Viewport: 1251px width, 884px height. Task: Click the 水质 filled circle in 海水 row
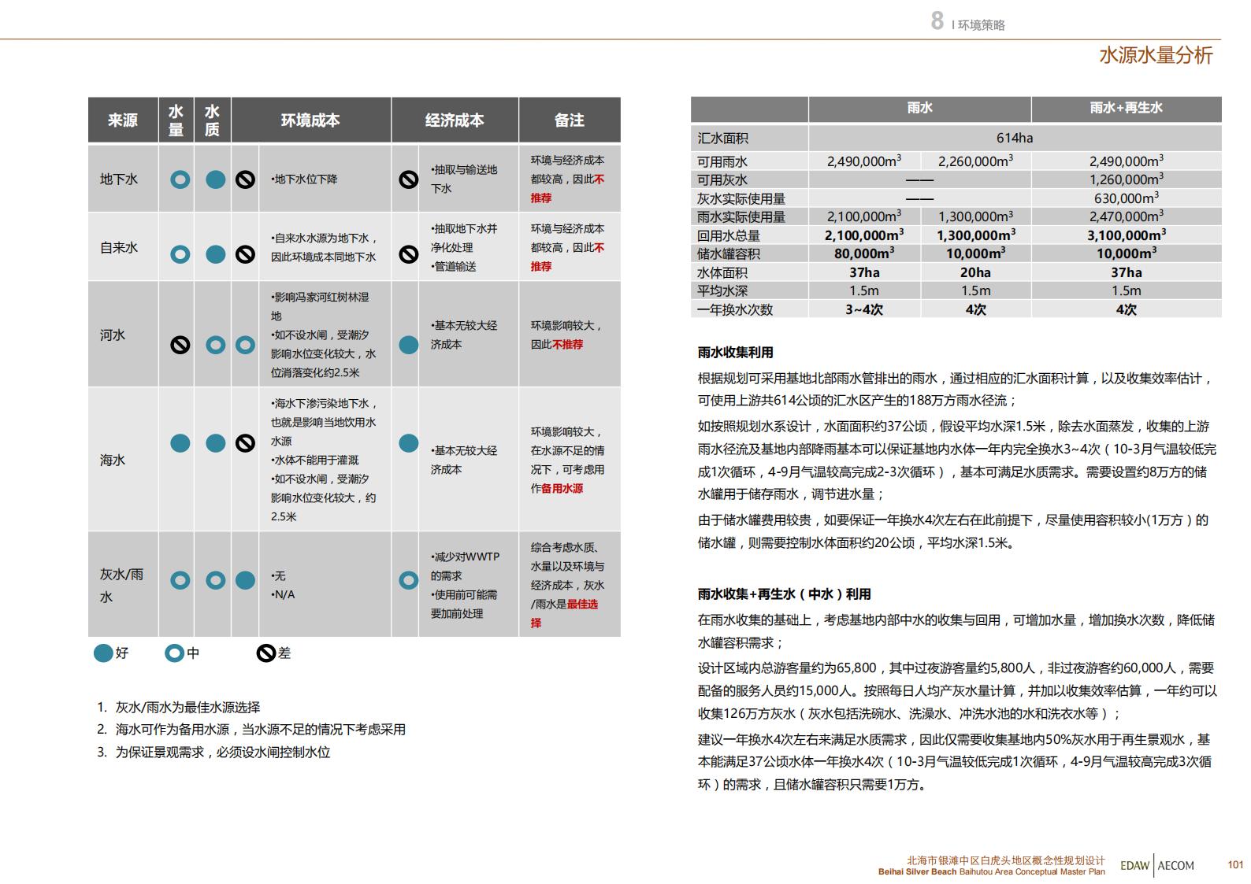click(215, 443)
